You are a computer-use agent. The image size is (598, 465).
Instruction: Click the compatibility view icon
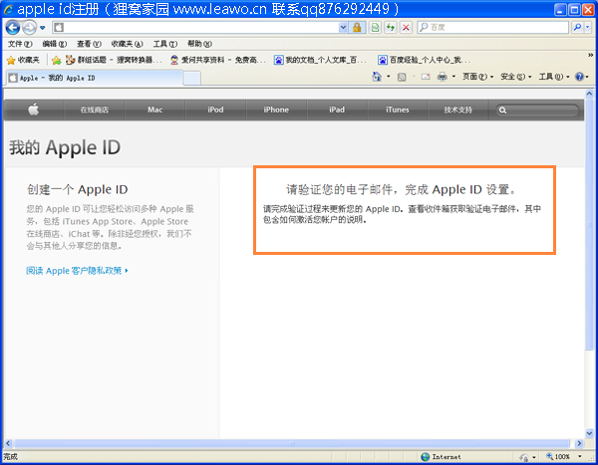[x=376, y=28]
